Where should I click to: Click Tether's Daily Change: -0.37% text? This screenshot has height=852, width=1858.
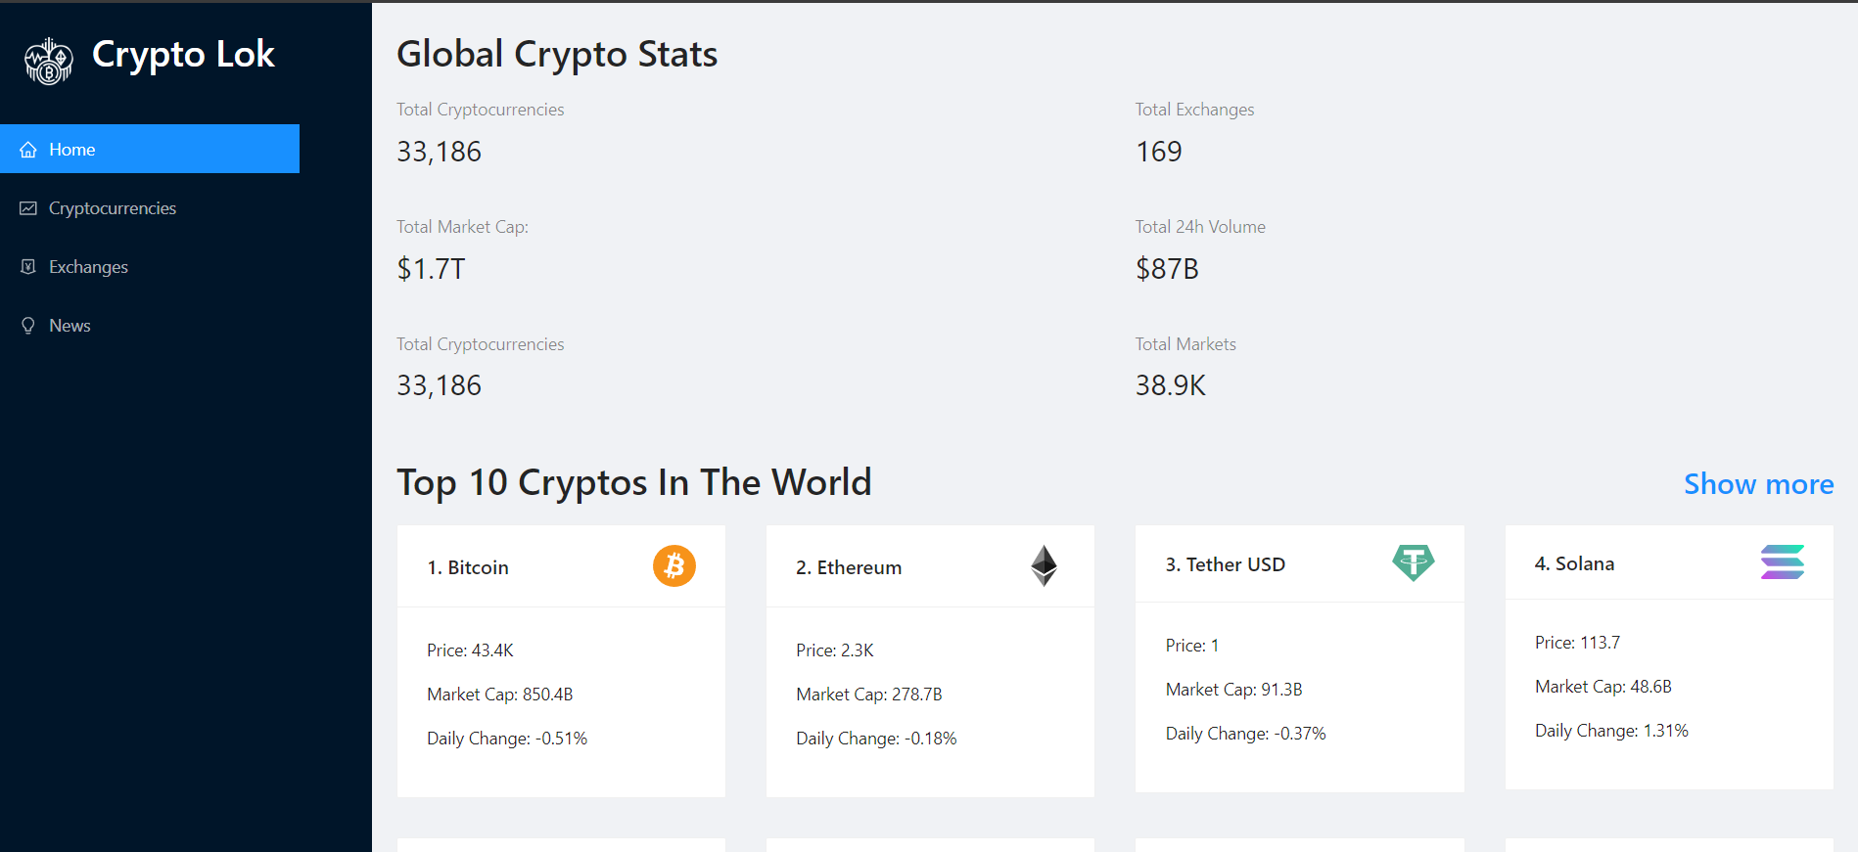click(x=1245, y=734)
